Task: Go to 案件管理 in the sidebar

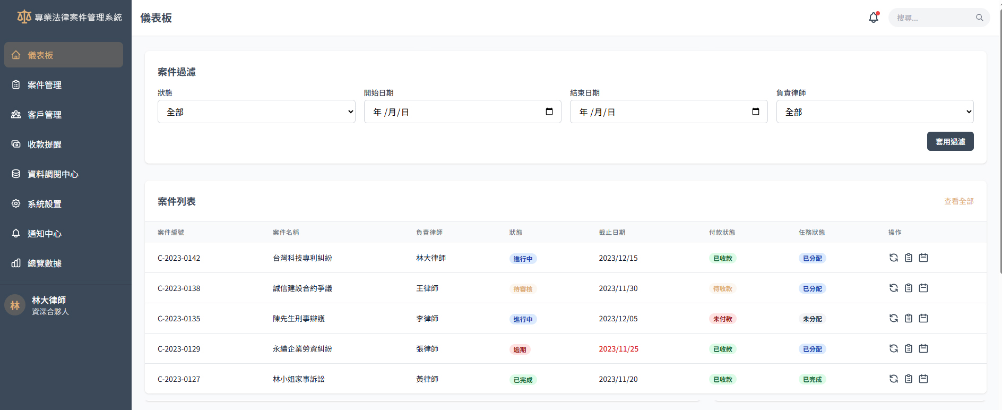Action: point(45,85)
